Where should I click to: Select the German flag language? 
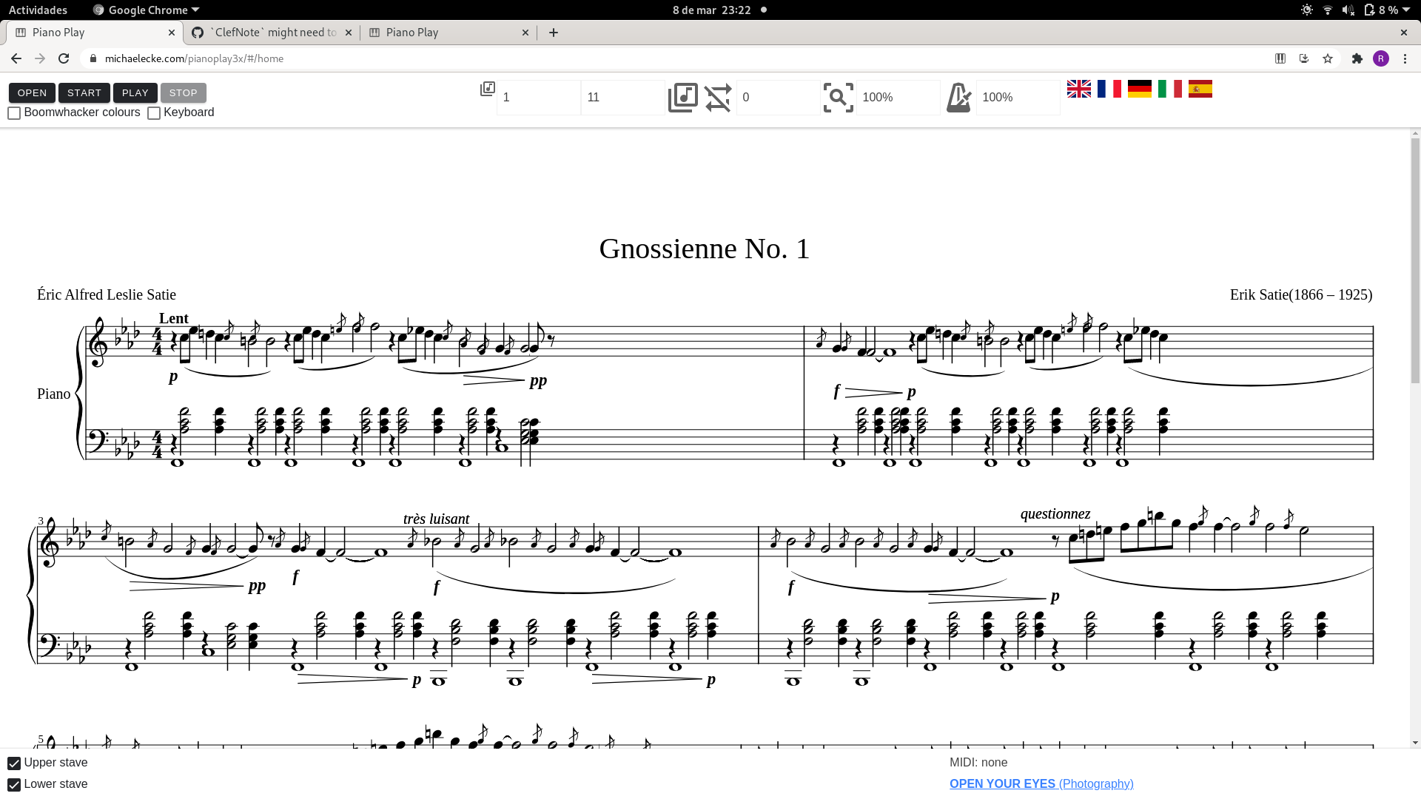click(1139, 89)
